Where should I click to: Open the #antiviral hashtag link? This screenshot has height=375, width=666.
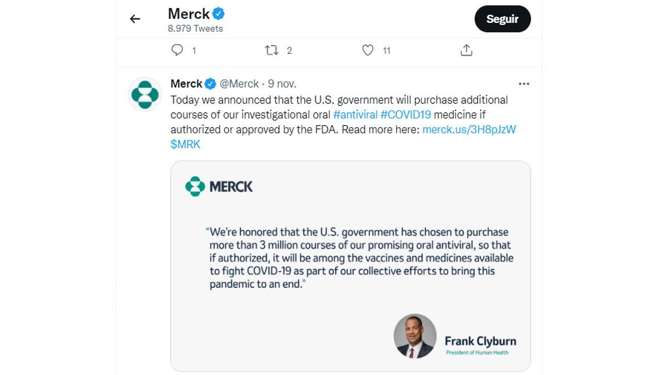pos(355,115)
